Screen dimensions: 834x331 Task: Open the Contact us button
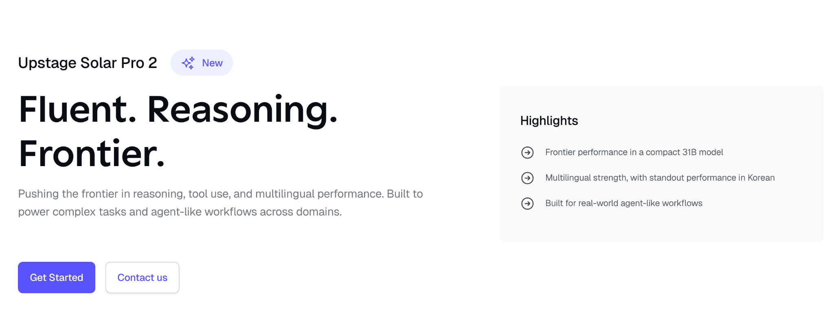pos(142,277)
